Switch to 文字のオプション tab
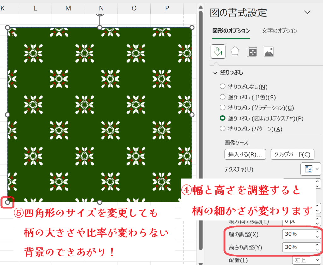Screen dimensions: 323x265 (279, 31)
